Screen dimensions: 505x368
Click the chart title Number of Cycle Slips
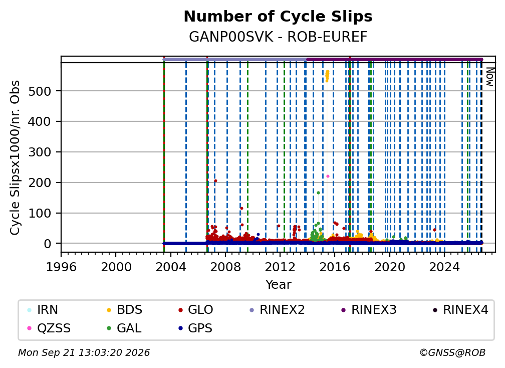click(x=278, y=17)
